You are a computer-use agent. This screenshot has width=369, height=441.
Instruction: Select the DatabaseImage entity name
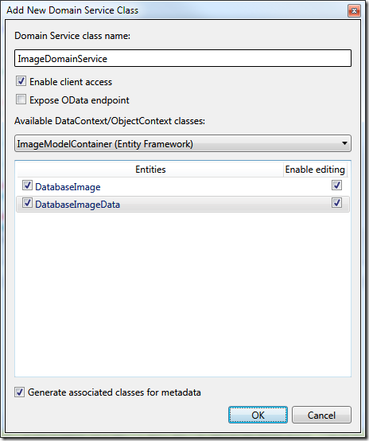tap(68, 187)
